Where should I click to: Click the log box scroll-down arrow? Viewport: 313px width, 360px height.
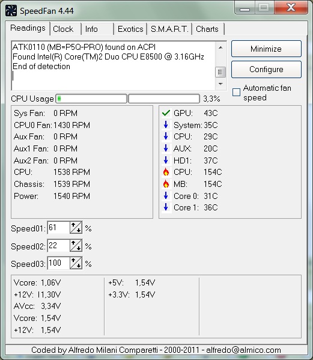coord(220,84)
